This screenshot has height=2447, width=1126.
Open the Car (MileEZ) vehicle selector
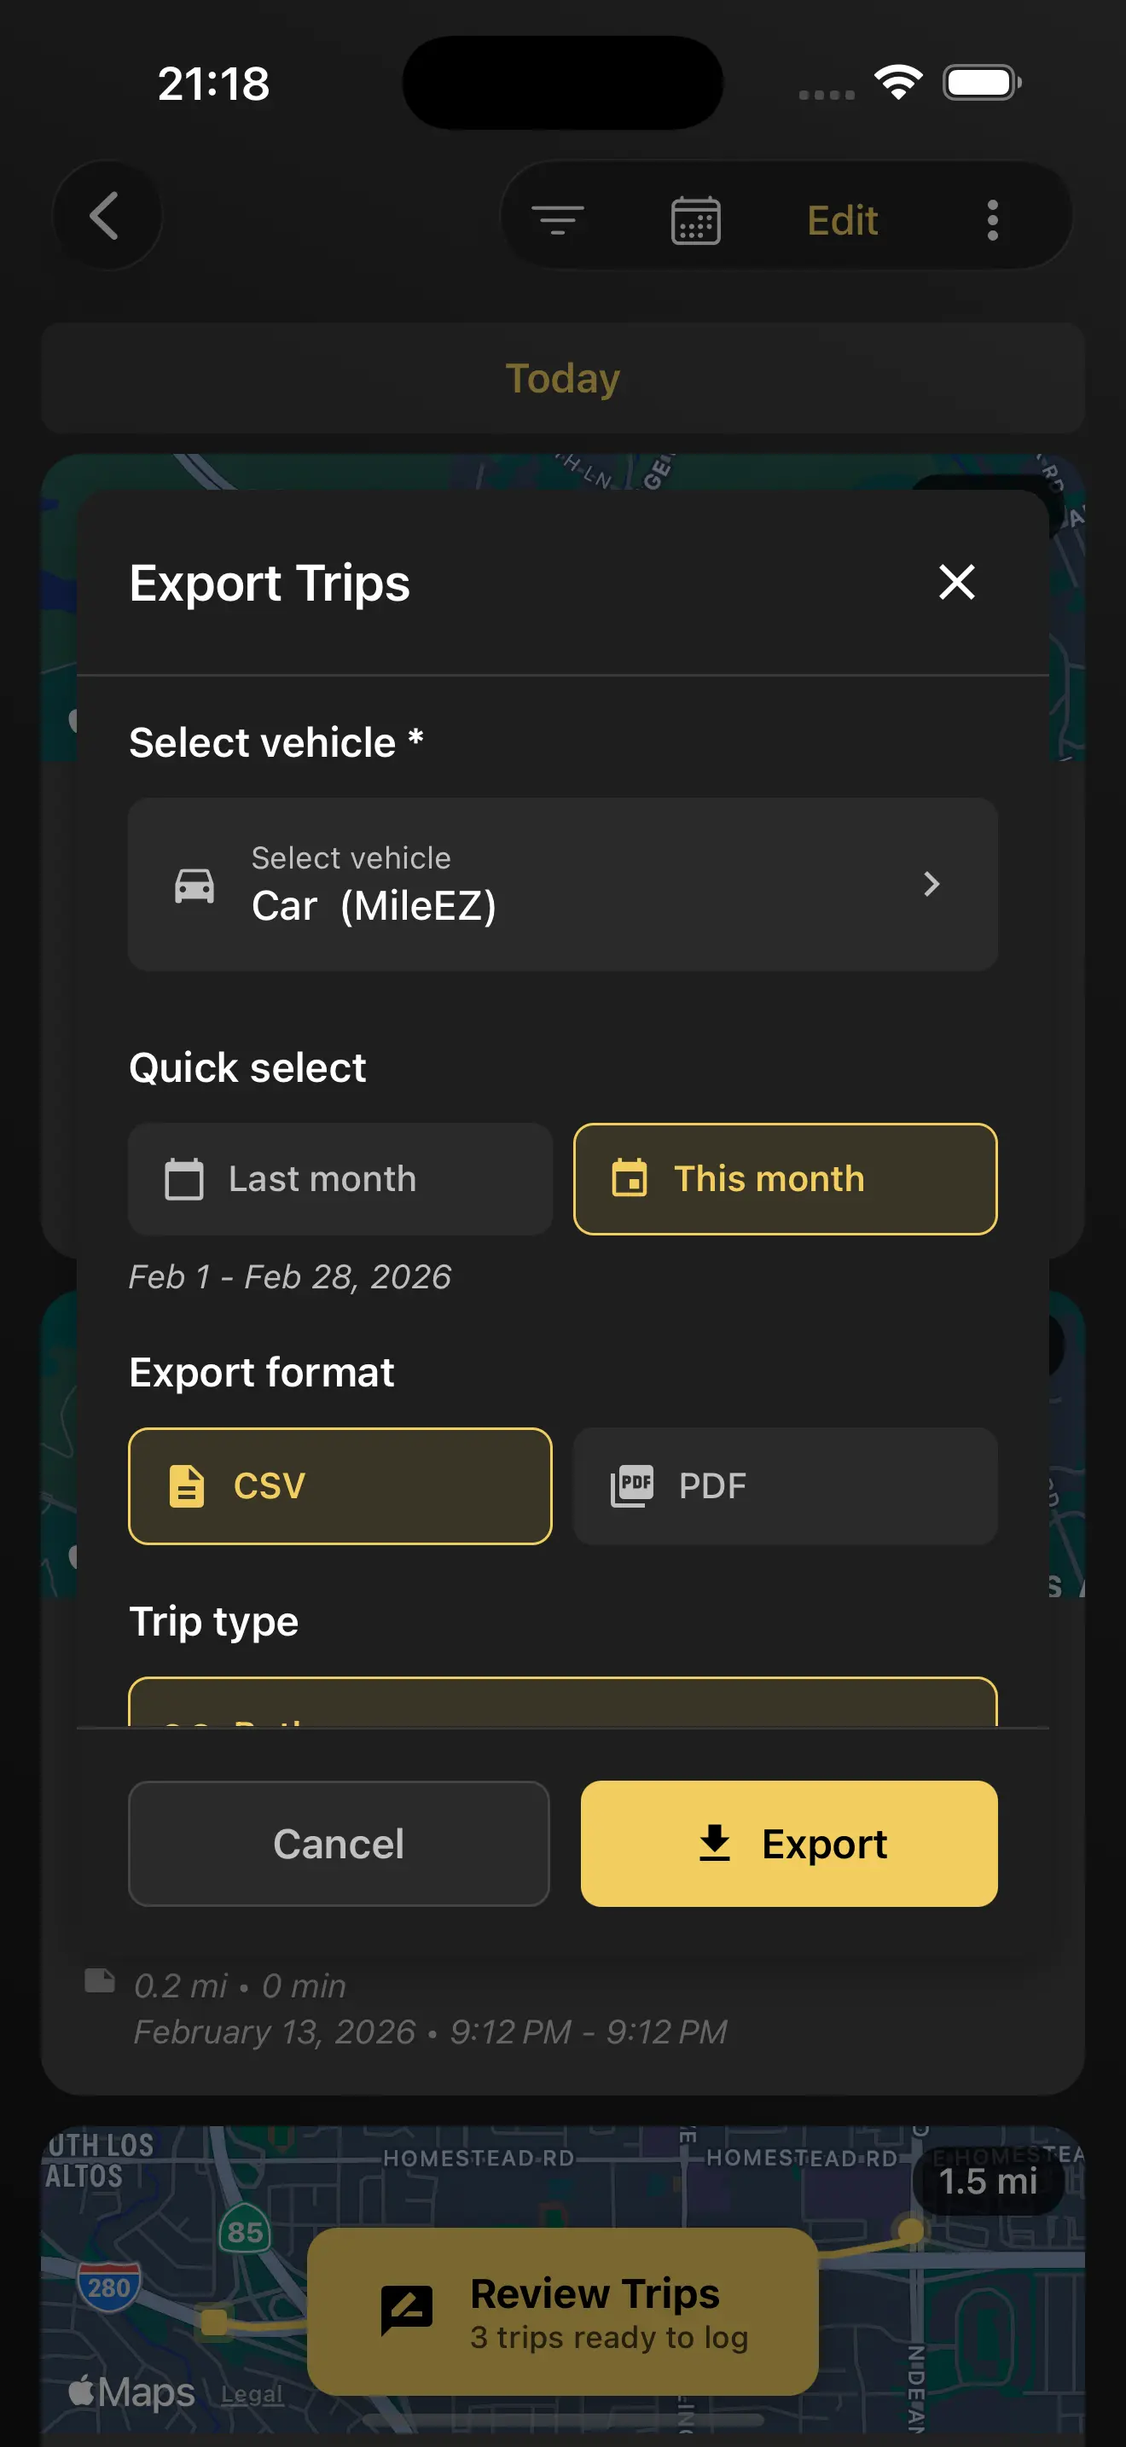click(562, 885)
